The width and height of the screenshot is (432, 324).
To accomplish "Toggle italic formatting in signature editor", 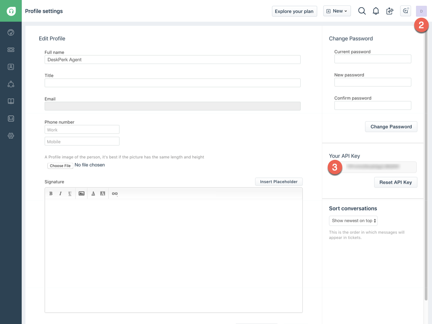I will 60,194.
